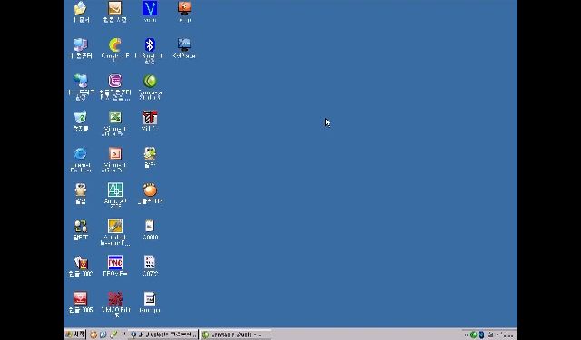Click the green system tray icon
Image resolution: width=581 pixels, height=340 pixels.
click(x=473, y=335)
